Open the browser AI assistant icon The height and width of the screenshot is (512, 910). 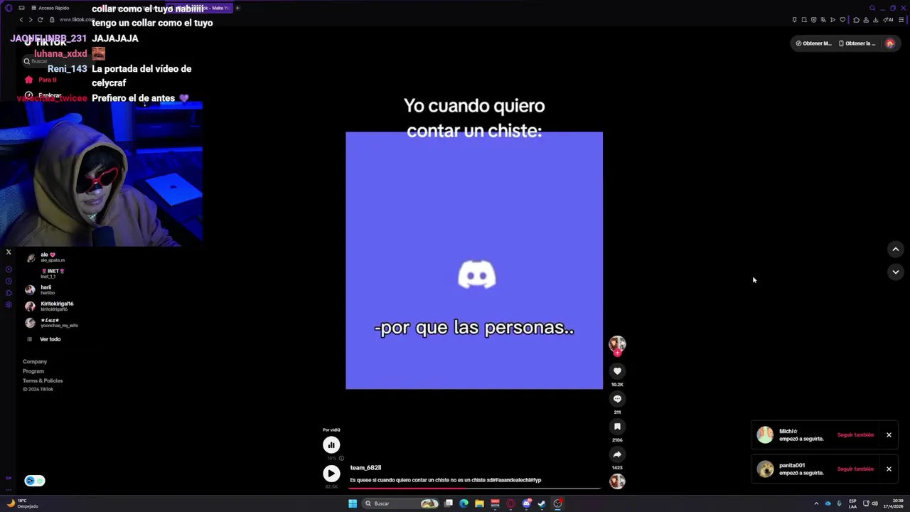889,20
